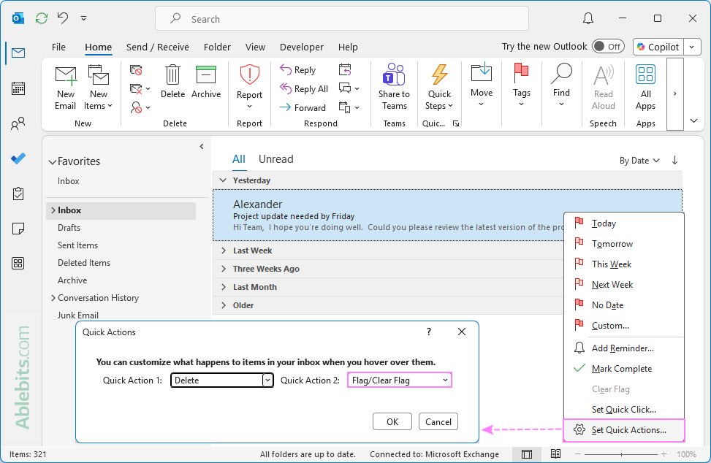Viewport: 711px width, 463px height.
Task: Reply to the selected email
Action: (x=298, y=70)
